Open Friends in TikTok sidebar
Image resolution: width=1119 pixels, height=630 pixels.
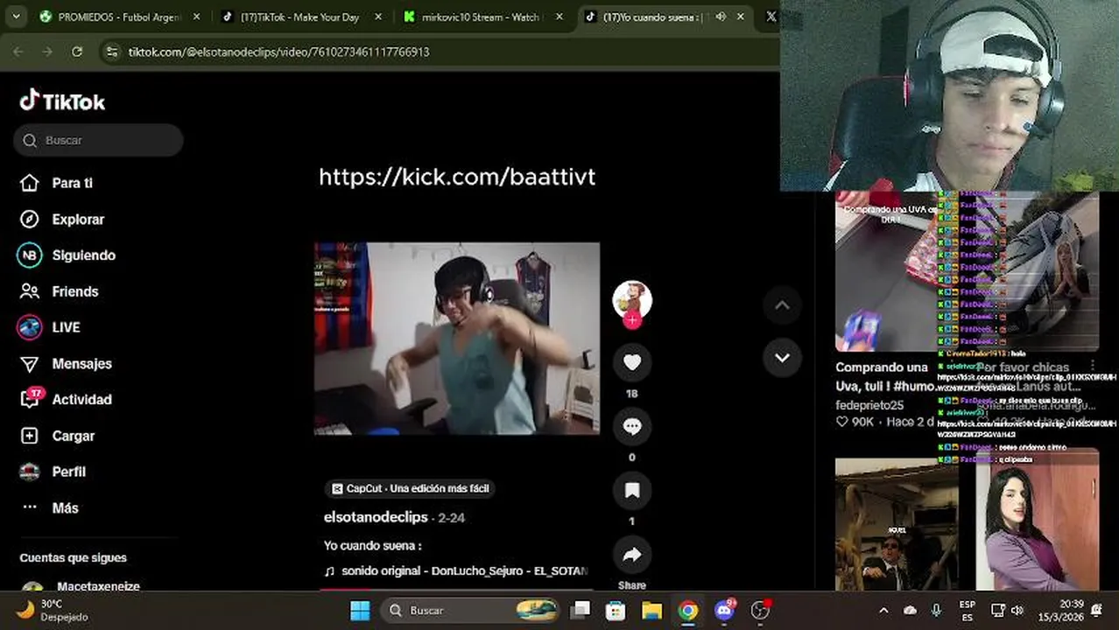pyautogui.click(x=60, y=291)
